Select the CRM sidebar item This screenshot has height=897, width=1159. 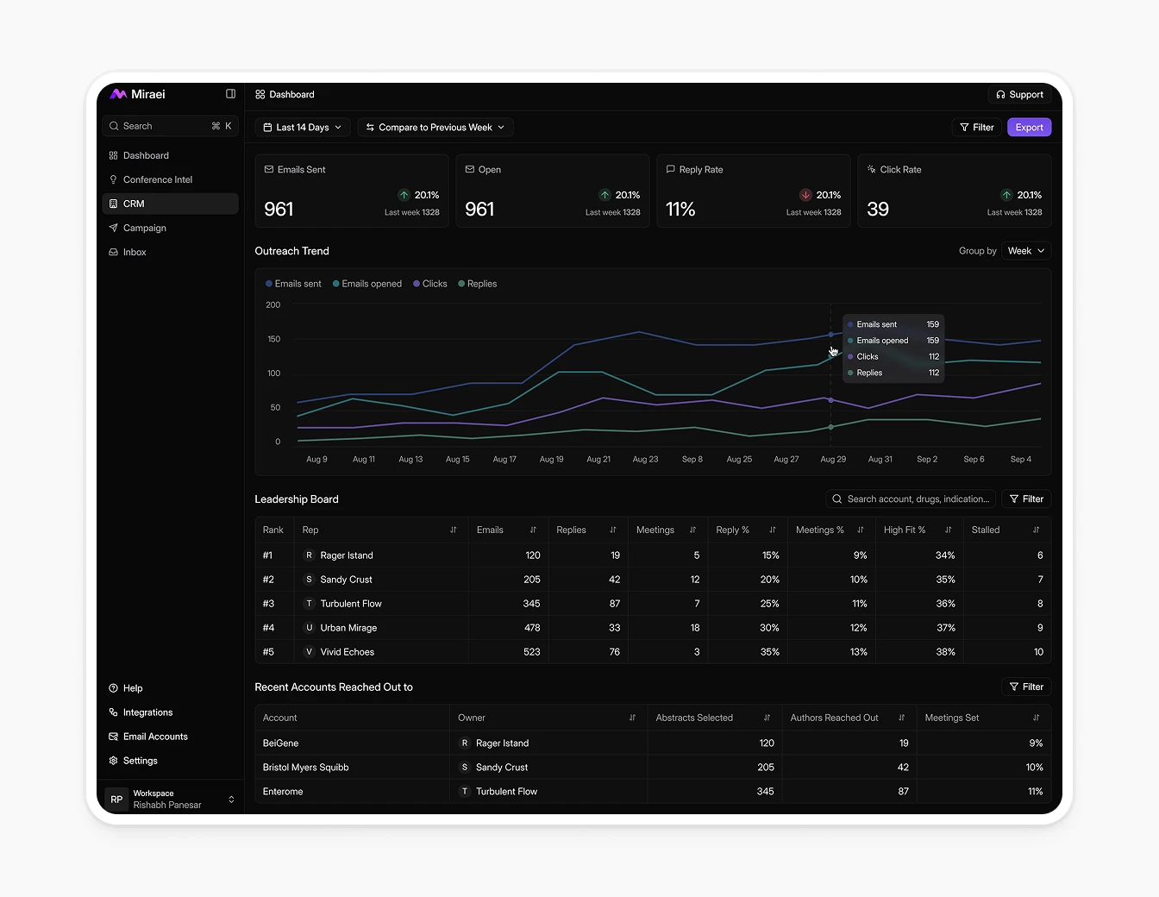tap(135, 204)
